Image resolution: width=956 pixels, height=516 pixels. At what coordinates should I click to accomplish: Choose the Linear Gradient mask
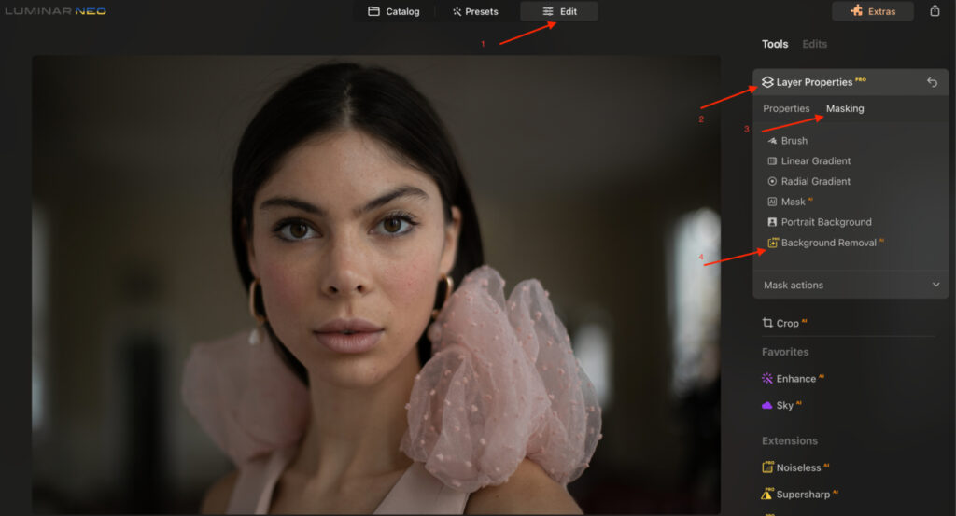pos(815,161)
